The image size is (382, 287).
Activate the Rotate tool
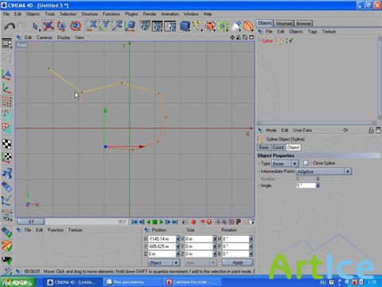76,26
